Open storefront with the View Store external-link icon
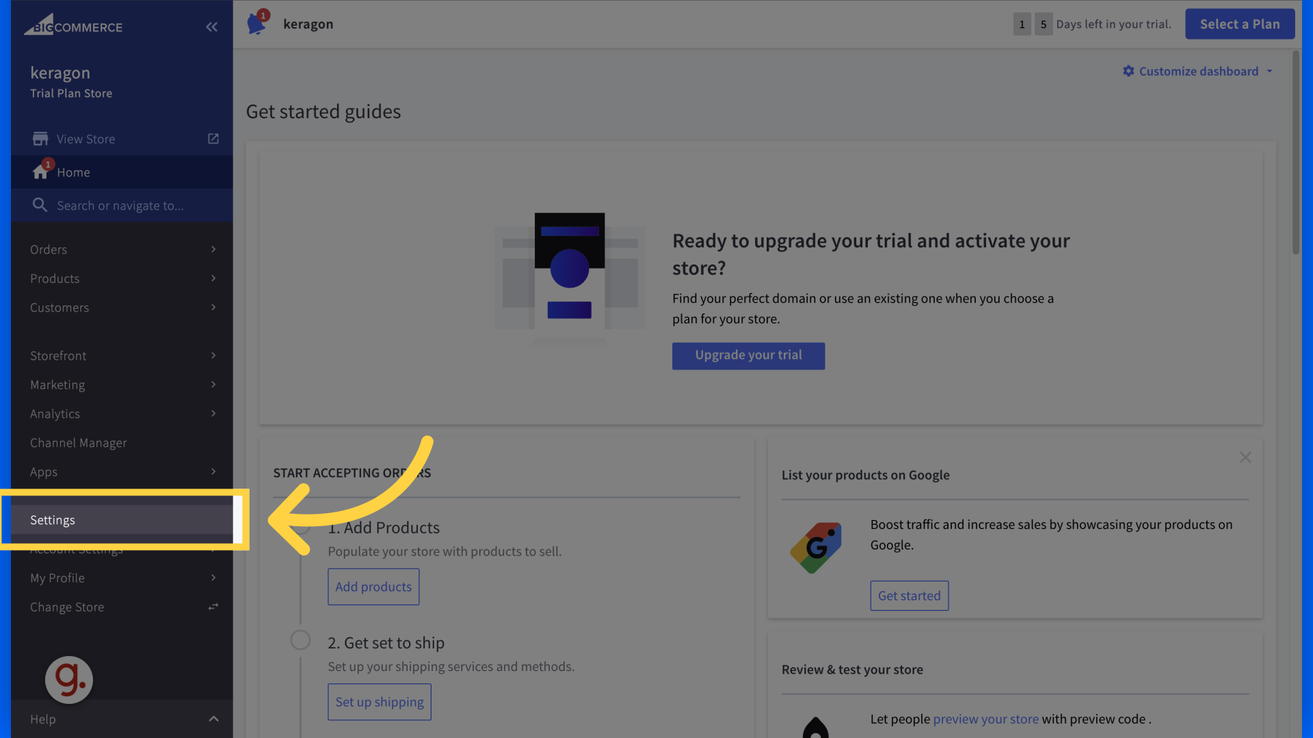The image size is (1313, 738). click(x=213, y=138)
